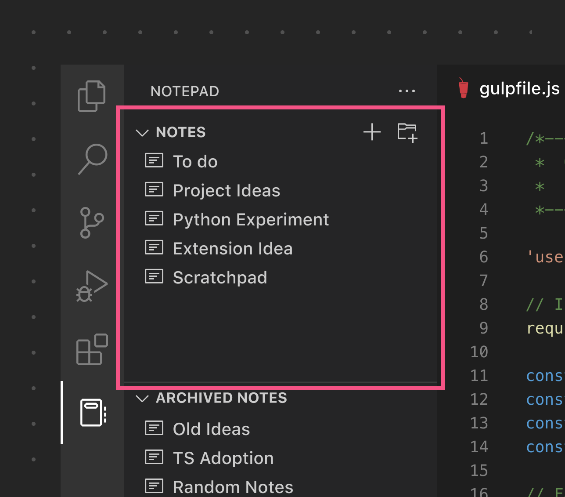Select the Notepad extension in the activity bar
Screen dimensions: 565x497
(x=92, y=412)
